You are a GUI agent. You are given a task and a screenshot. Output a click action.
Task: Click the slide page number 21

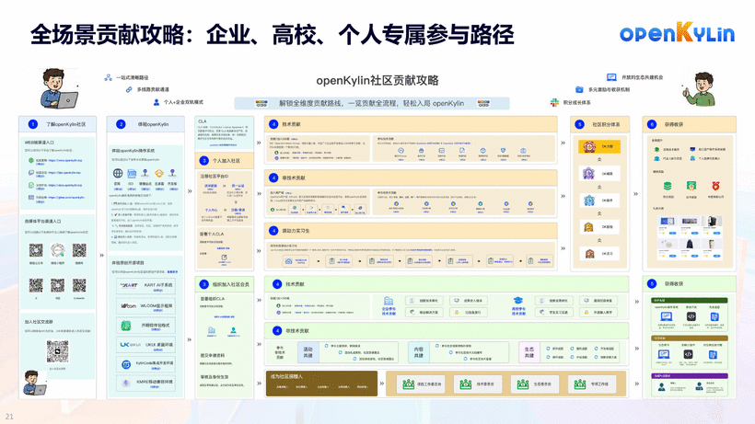[9, 417]
